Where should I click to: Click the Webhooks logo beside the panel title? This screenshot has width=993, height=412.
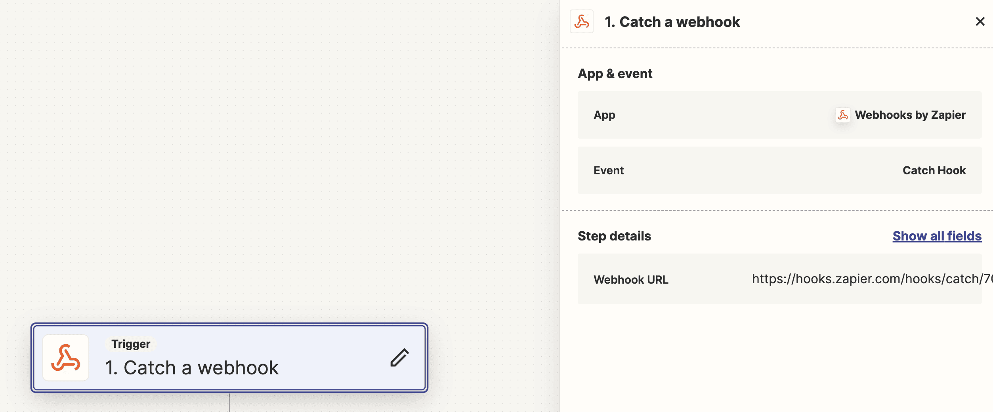[x=581, y=22]
